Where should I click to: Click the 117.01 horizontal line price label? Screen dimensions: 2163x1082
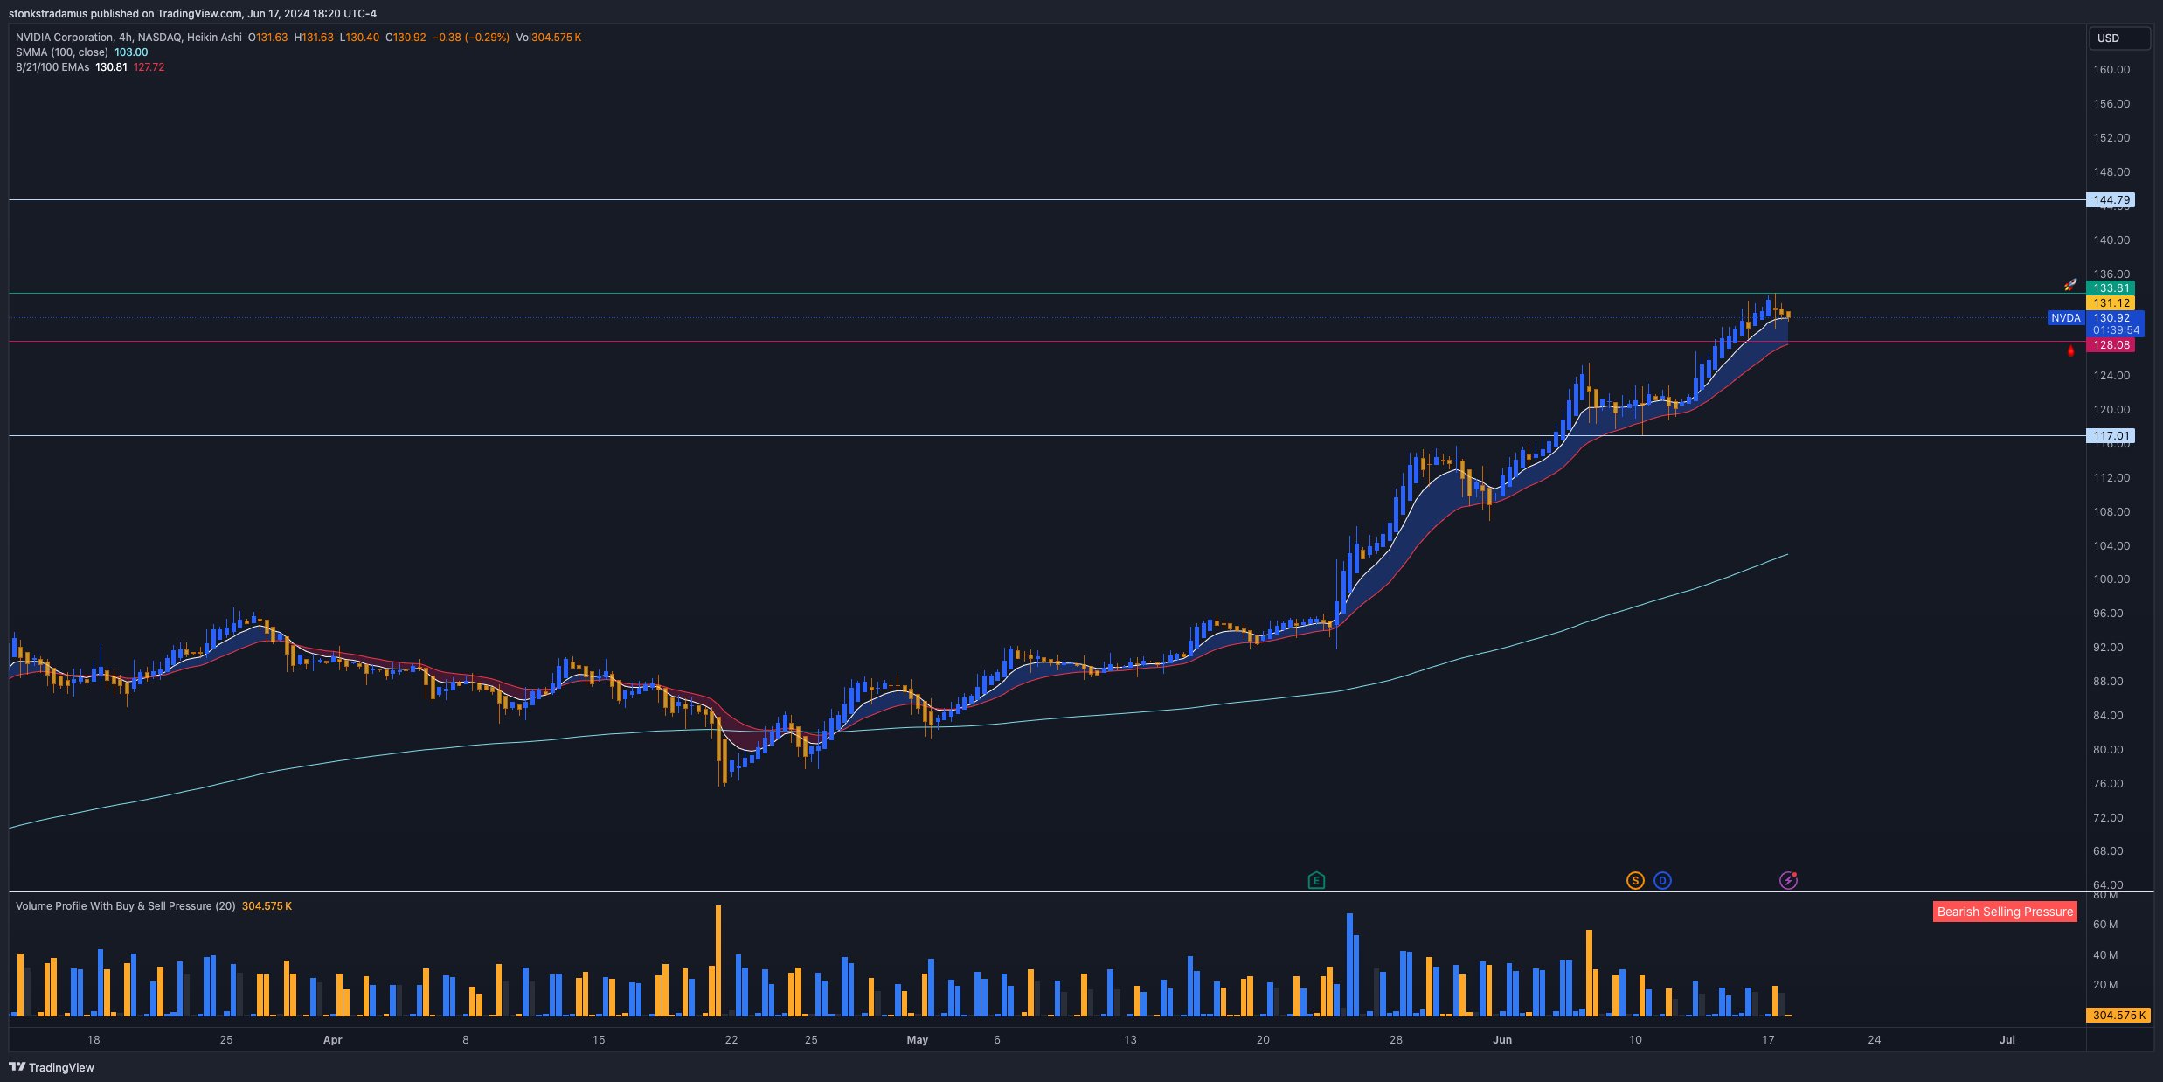point(2111,435)
